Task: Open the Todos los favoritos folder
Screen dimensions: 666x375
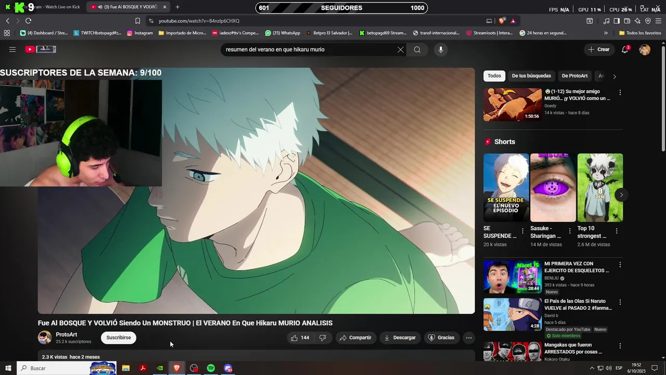Action: [x=640, y=33]
